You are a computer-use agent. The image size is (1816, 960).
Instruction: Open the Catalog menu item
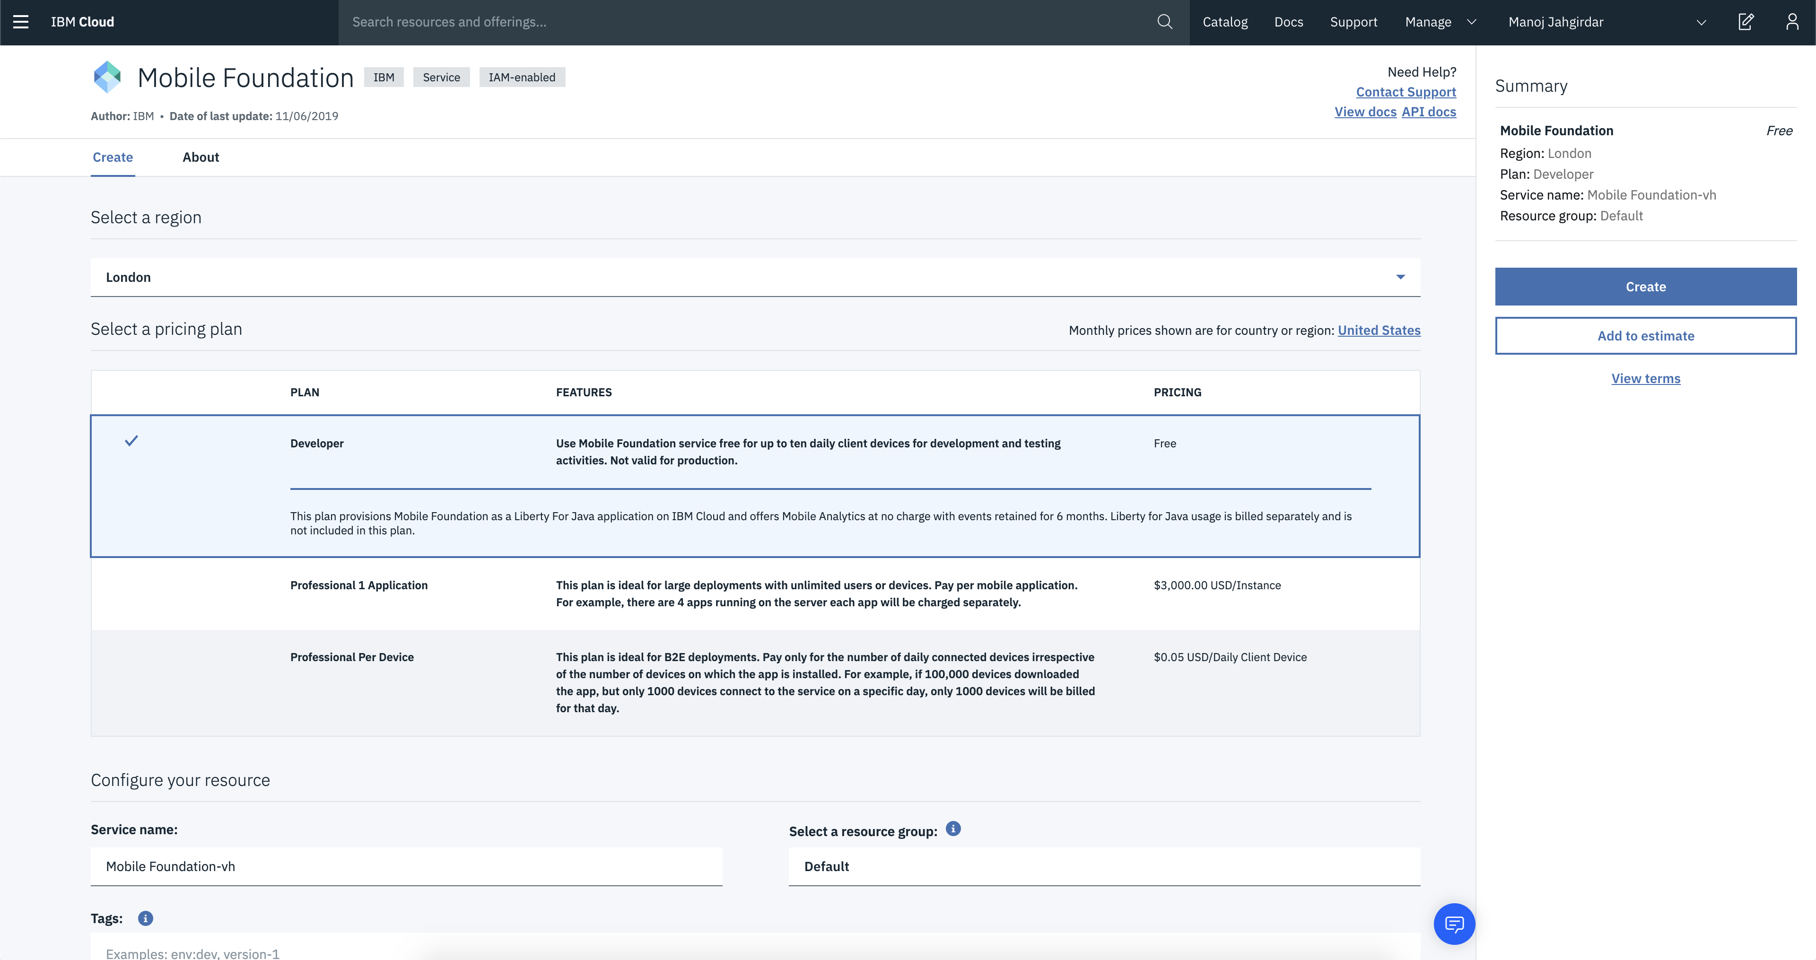coord(1224,22)
